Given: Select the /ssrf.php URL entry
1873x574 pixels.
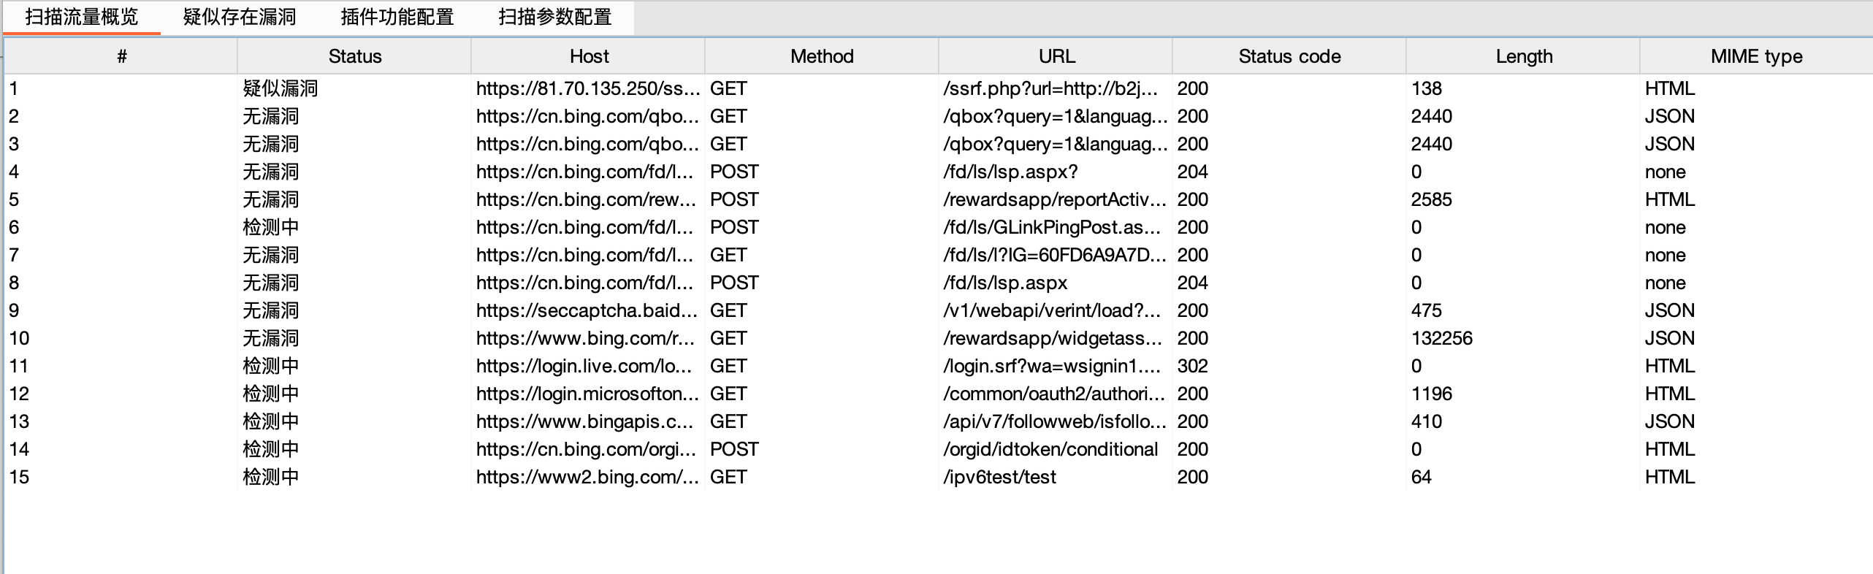Looking at the screenshot, I should tap(1050, 88).
